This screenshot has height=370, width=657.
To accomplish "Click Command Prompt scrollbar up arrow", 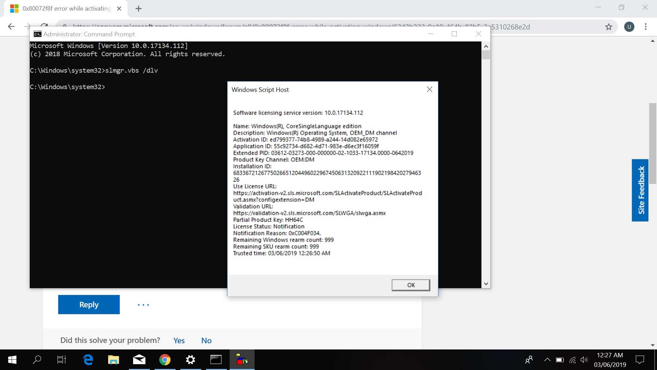I will [486, 46].
